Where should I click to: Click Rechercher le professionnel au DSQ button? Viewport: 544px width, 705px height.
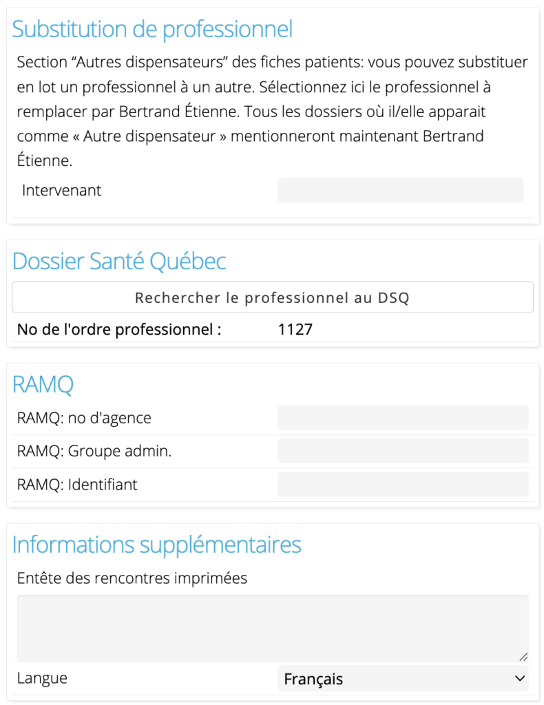click(273, 297)
